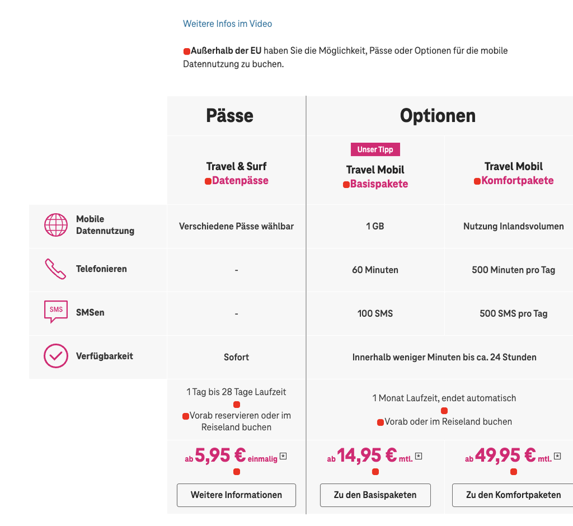Click the red marker under 5,95 € price
Image resolution: width=573 pixels, height=526 pixels.
(x=236, y=472)
